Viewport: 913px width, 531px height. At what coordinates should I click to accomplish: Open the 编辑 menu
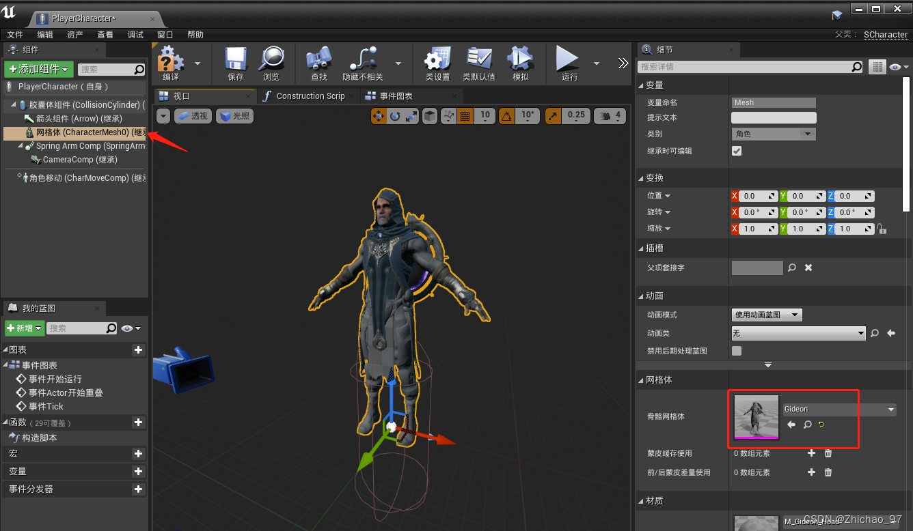pyautogui.click(x=45, y=35)
